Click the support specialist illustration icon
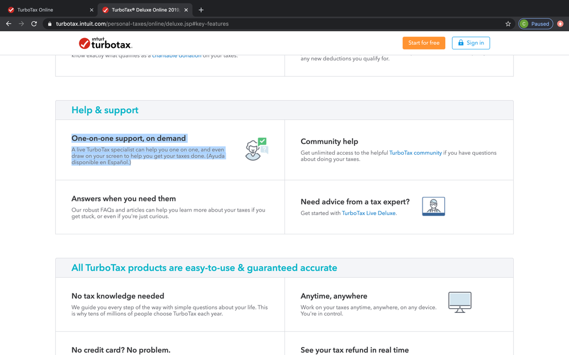Viewport: 569px width, 355px height. 256,149
